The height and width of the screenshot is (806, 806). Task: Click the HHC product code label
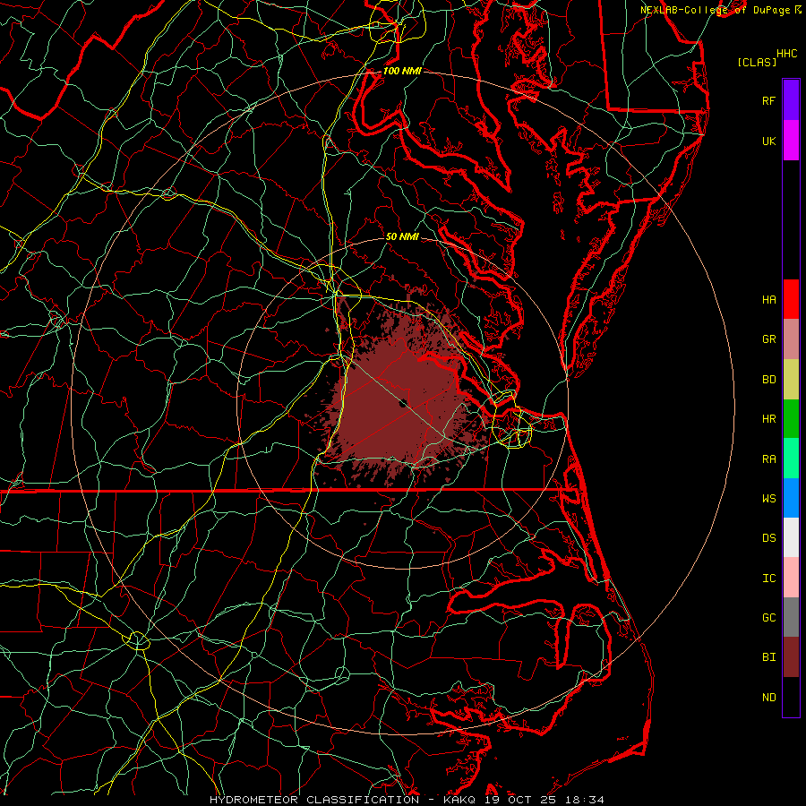point(787,54)
